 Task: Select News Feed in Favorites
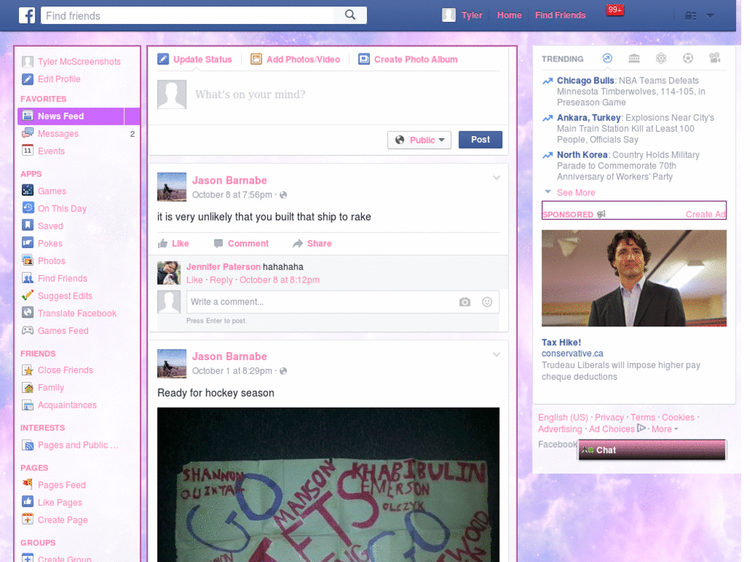[78, 116]
